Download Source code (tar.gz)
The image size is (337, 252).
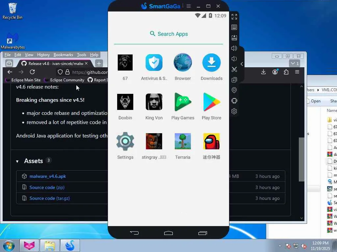pyautogui.click(x=49, y=199)
